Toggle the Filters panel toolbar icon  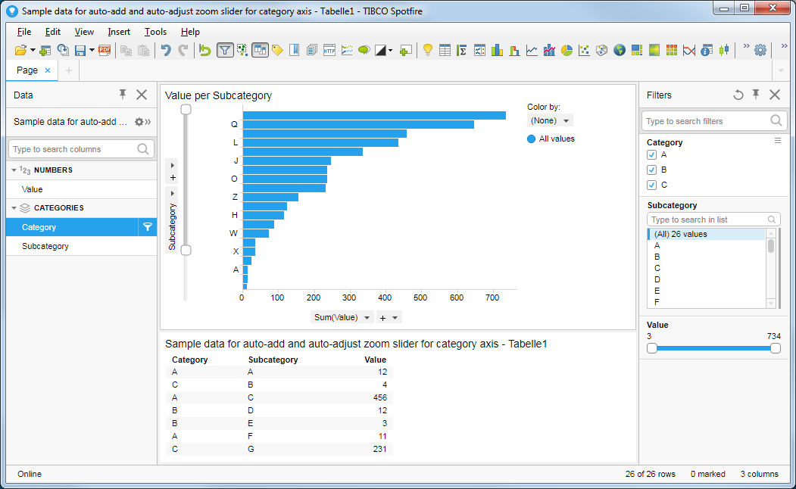[225, 51]
